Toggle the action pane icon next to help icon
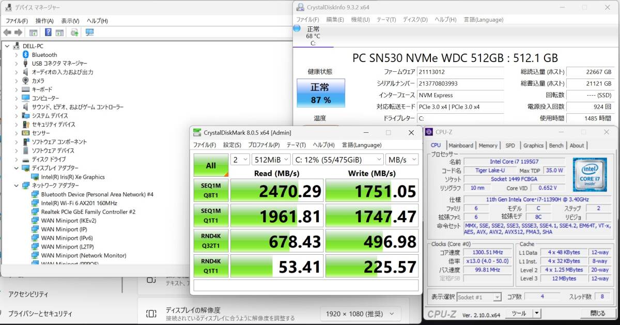 tap(59, 33)
